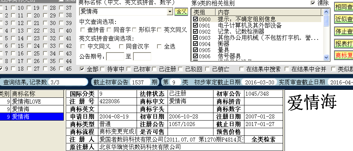Uncheck group 0901 电子计算机及其外部设备
Viewport: 353px width, 151px height.
[195, 25]
